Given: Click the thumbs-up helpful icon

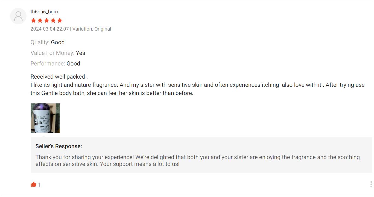Looking at the screenshot, I should click(x=33, y=184).
